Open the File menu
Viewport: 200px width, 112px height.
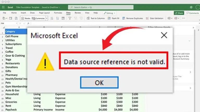pos(4,13)
